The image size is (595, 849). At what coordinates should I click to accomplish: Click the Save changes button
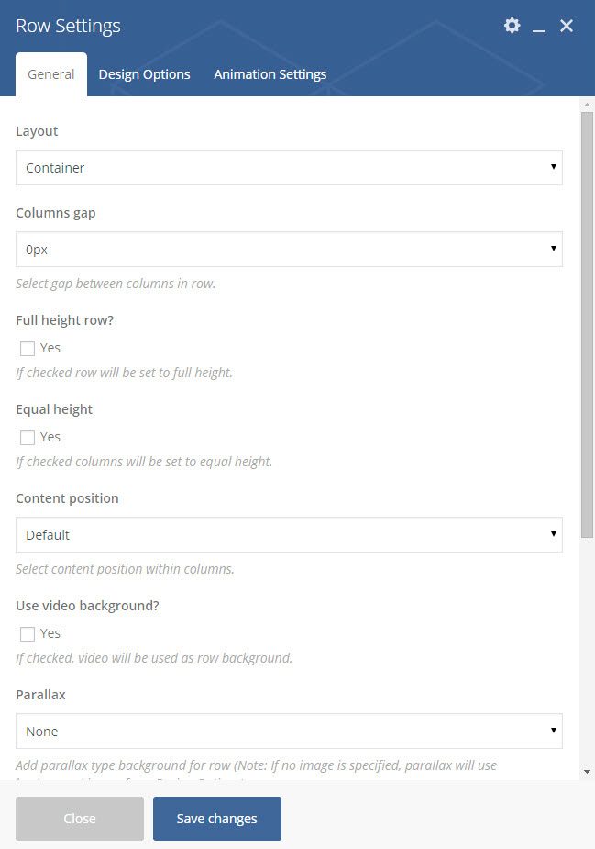[217, 819]
